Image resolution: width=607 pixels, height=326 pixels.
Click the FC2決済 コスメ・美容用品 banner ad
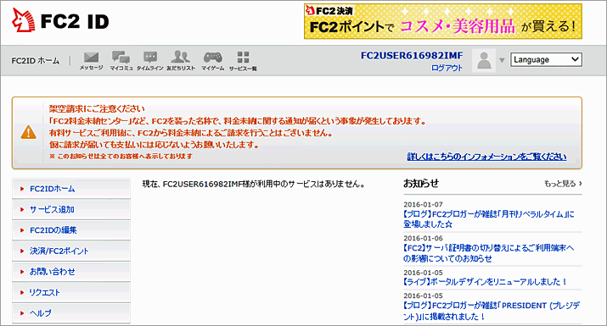coord(443,21)
